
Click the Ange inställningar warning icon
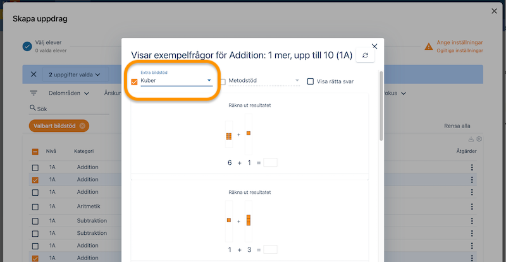(429, 46)
